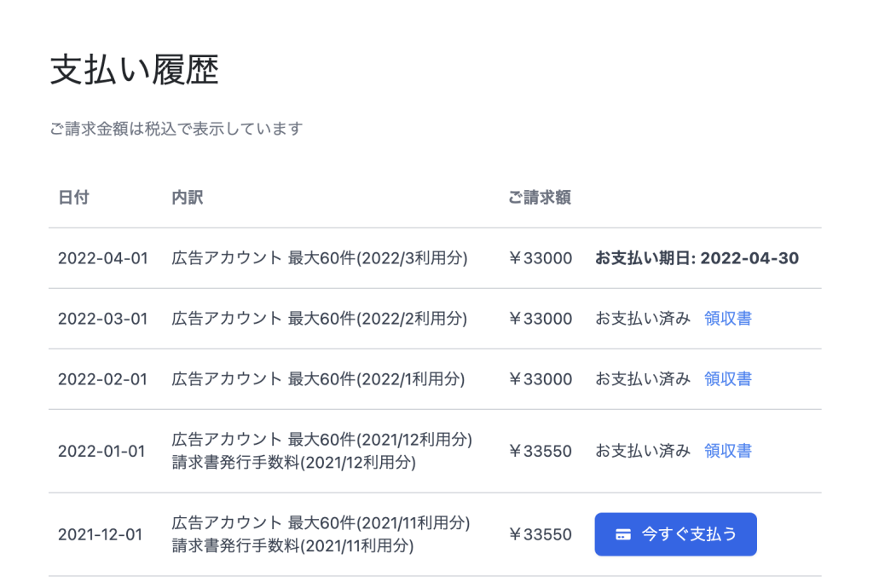
Task: Click the credit card icon in pay button
Action: click(x=623, y=534)
